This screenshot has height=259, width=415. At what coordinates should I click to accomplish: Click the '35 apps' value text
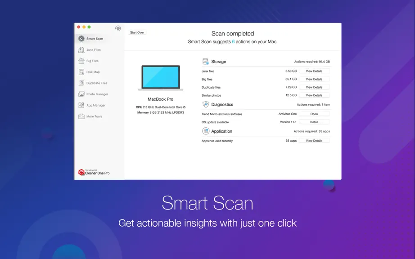291,141
